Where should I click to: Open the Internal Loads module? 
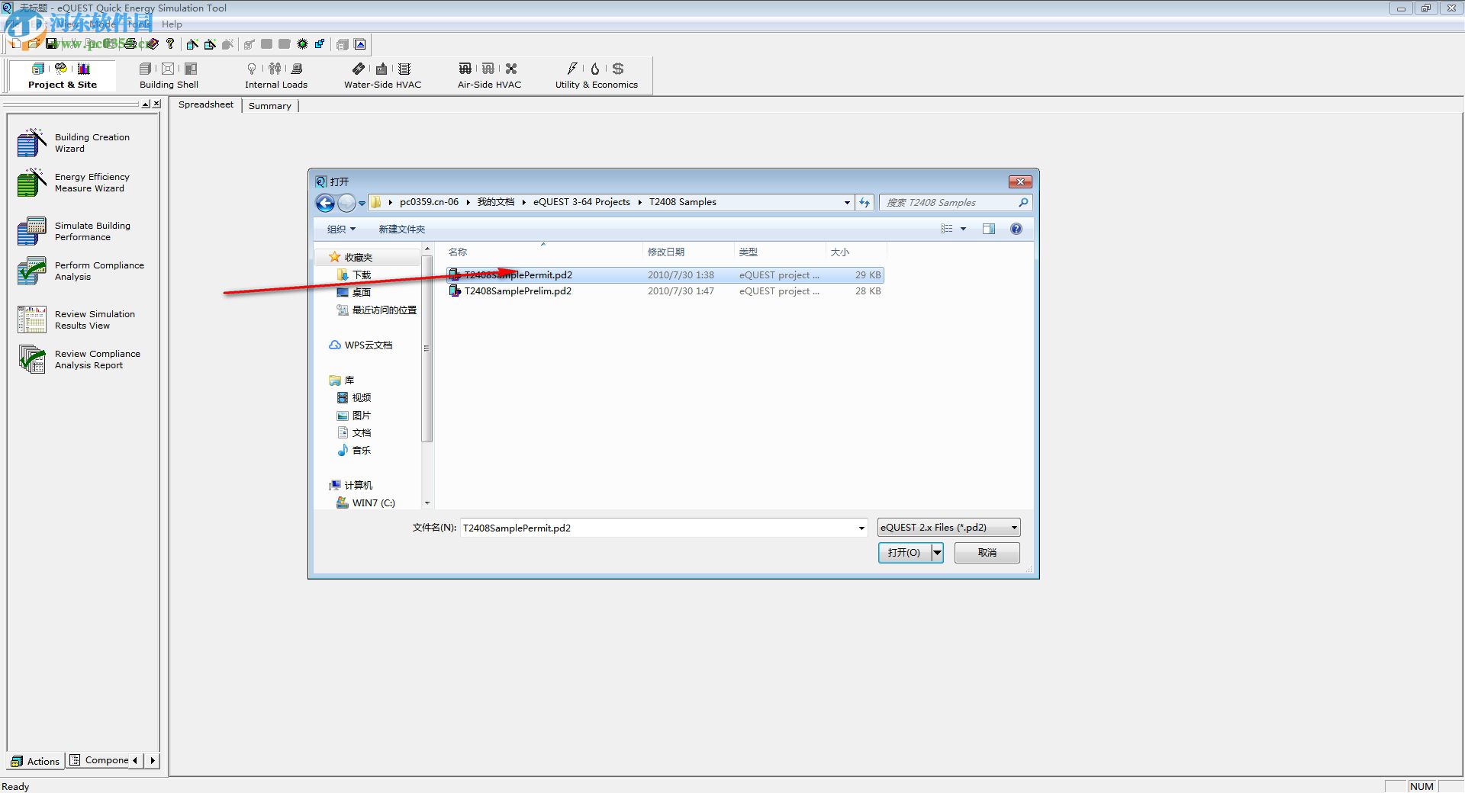[x=276, y=76]
